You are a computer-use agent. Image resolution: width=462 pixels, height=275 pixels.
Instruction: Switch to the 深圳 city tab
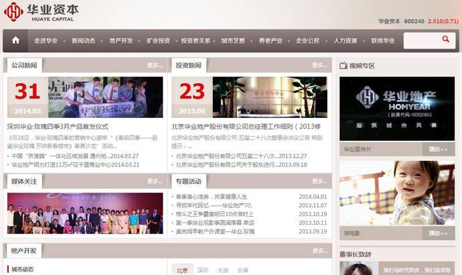tap(203, 270)
